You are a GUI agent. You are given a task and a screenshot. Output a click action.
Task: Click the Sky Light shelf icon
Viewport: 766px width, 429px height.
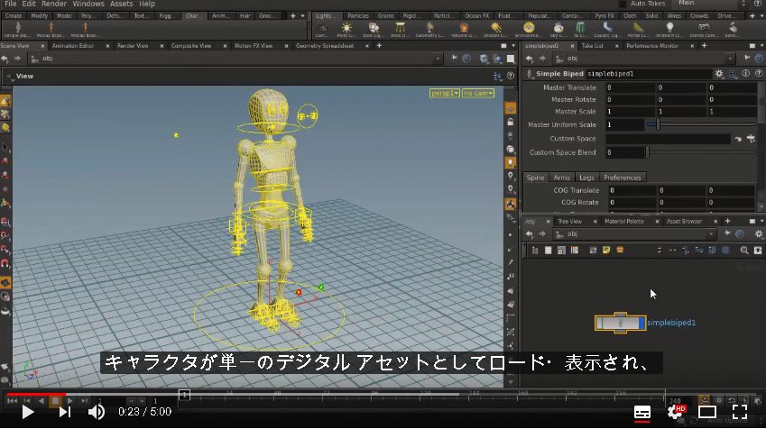click(558, 29)
